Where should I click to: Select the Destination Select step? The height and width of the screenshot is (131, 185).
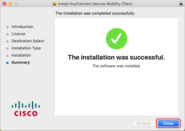[x=28, y=41]
